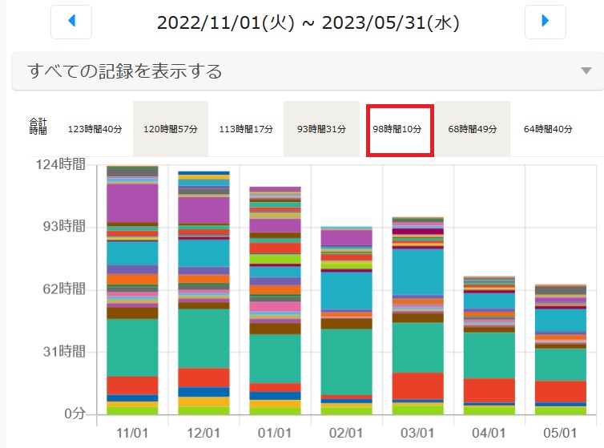The width and height of the screenshot is (604, 448).
Task: Select the 120時間57分 total cell
Action: pyautogui.click(x=171, y=129)
